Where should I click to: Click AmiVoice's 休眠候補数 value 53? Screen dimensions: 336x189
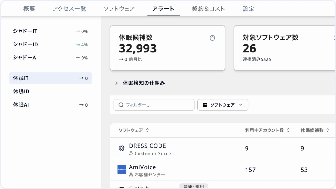coord(304,170)
